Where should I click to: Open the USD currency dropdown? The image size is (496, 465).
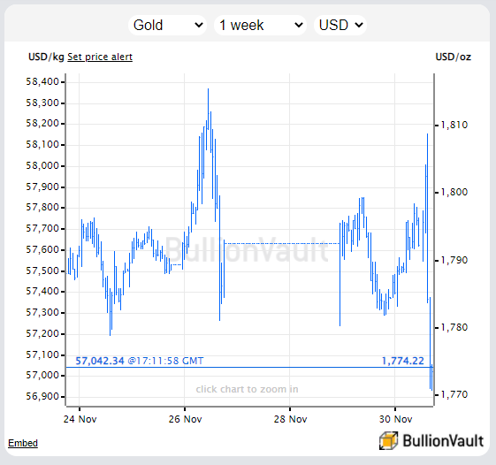point(340,25)
